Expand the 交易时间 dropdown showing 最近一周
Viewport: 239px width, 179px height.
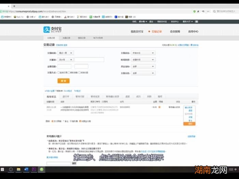click(66, 53)
